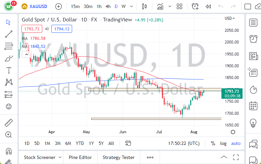Open the alerts clock panel

coord(253,39)
